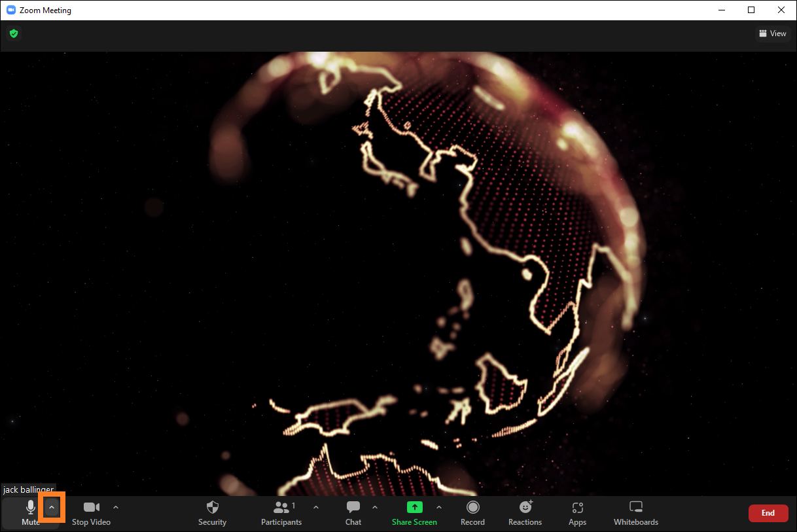Expand chat options arrow beside Chat

(375, 507)
